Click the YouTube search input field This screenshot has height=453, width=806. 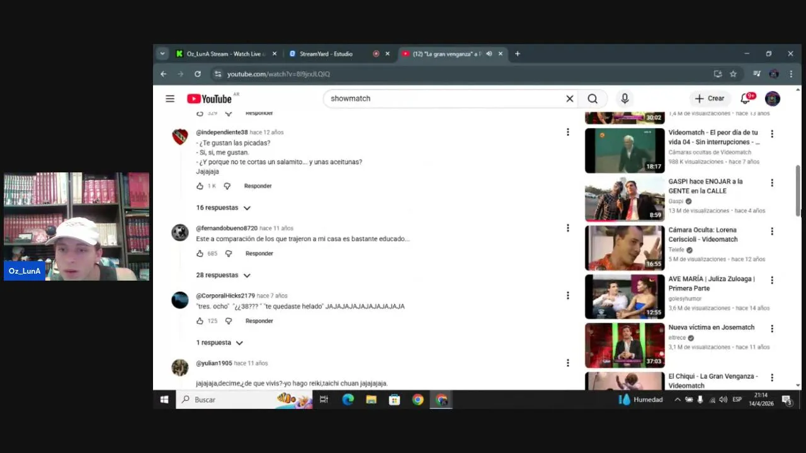[x=444, y=99]
